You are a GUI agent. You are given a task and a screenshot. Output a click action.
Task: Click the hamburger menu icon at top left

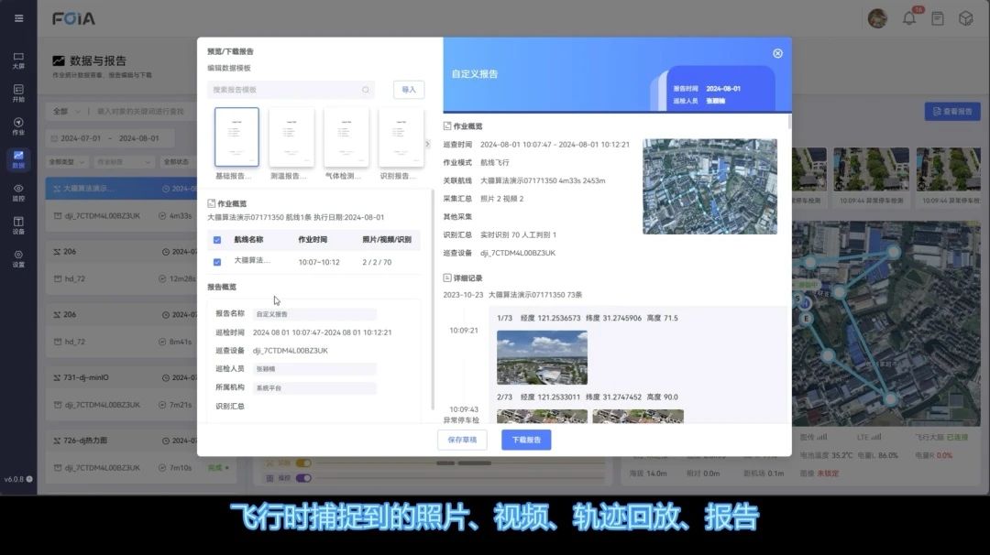(x=18, y=18)
